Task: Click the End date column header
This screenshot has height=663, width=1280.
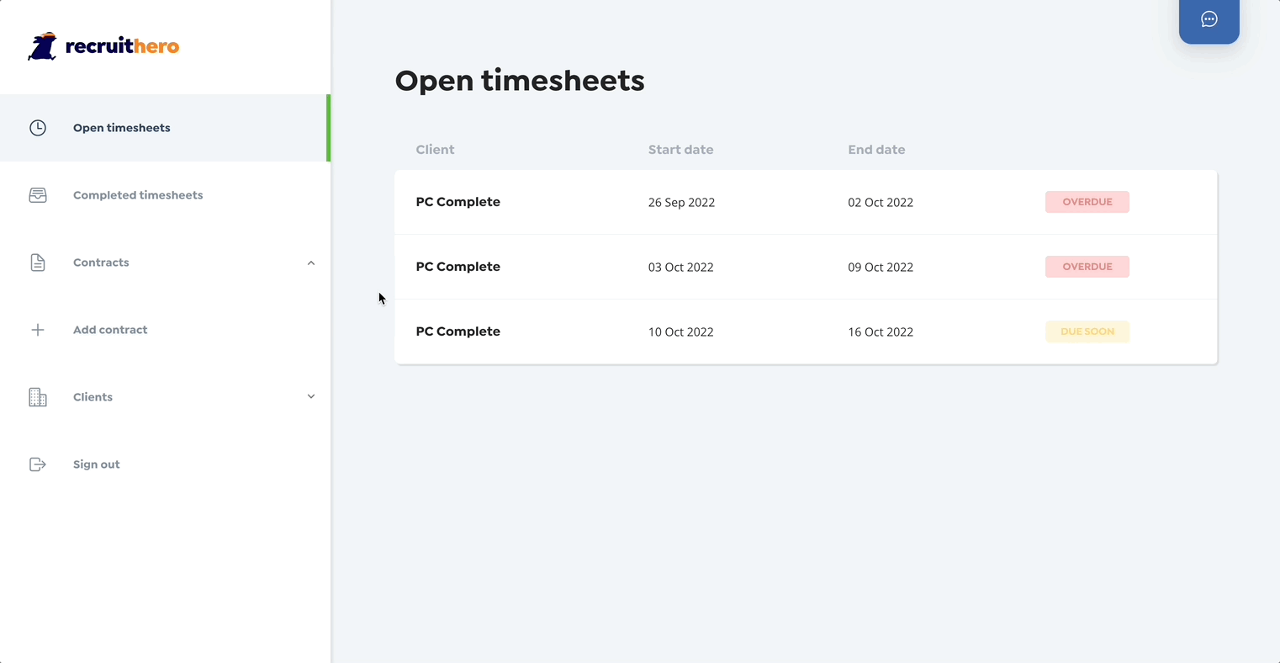Action: point(876,150)
